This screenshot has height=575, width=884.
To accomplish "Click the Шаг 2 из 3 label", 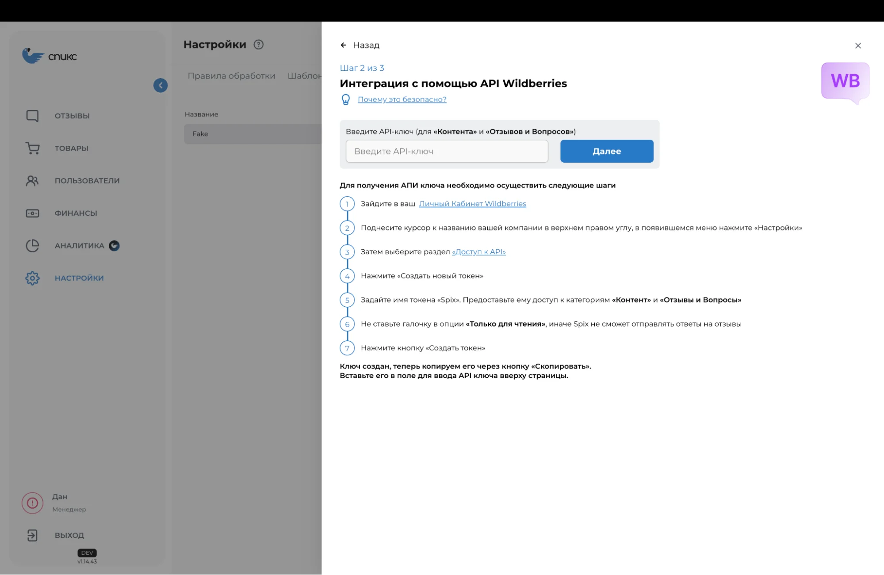I will 362,68.
